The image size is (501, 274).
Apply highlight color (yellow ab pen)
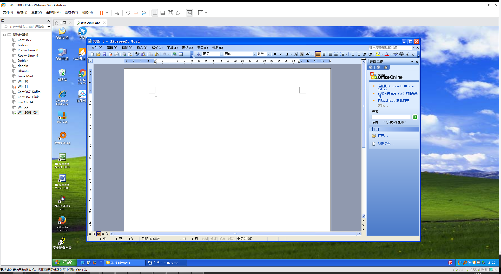[x=378, y=54]
